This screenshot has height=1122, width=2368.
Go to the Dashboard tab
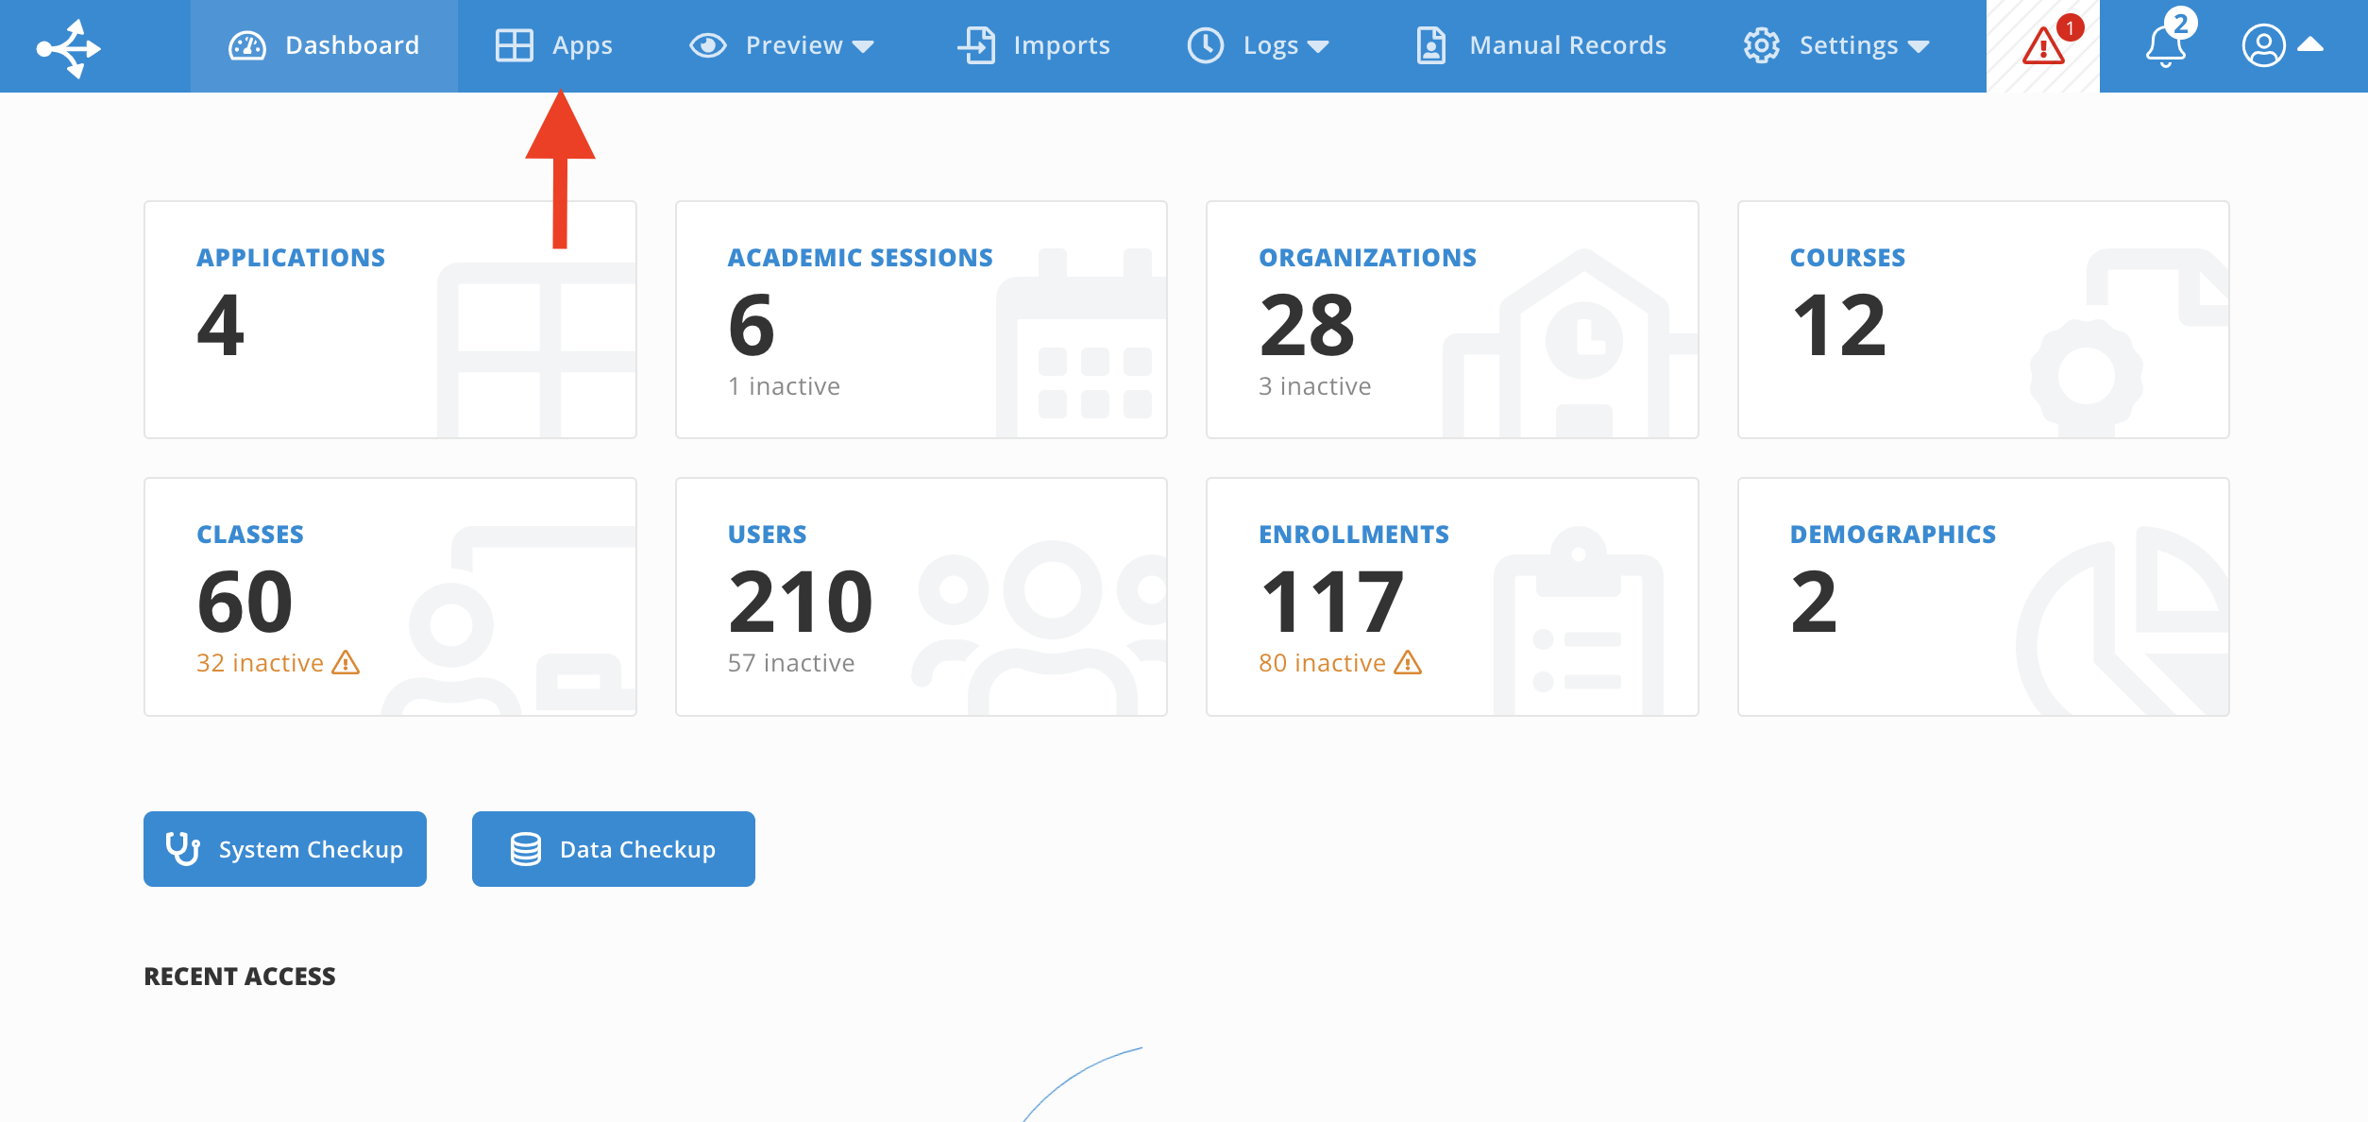(x=324, y=45)
